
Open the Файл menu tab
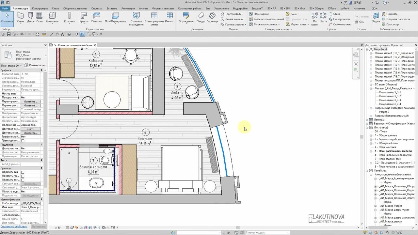pos(6,8)
